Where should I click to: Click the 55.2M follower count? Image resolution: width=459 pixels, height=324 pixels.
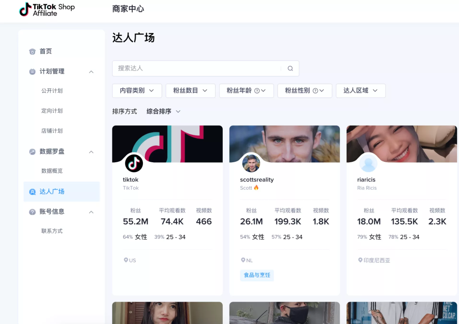[135, 221]
